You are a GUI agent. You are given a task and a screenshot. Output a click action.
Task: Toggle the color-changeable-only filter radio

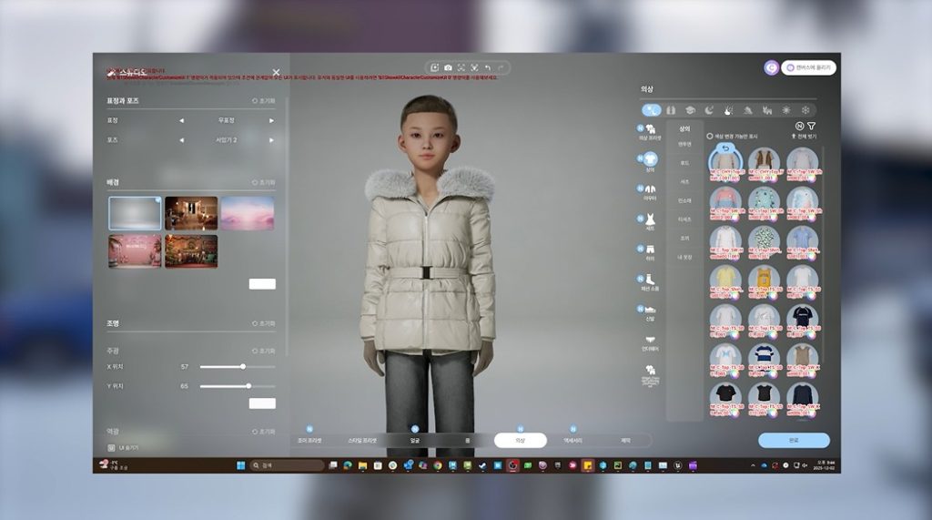pyautogui.click(x=710, y=137)
